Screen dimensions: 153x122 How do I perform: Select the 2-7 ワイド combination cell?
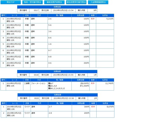pos(60,108)
